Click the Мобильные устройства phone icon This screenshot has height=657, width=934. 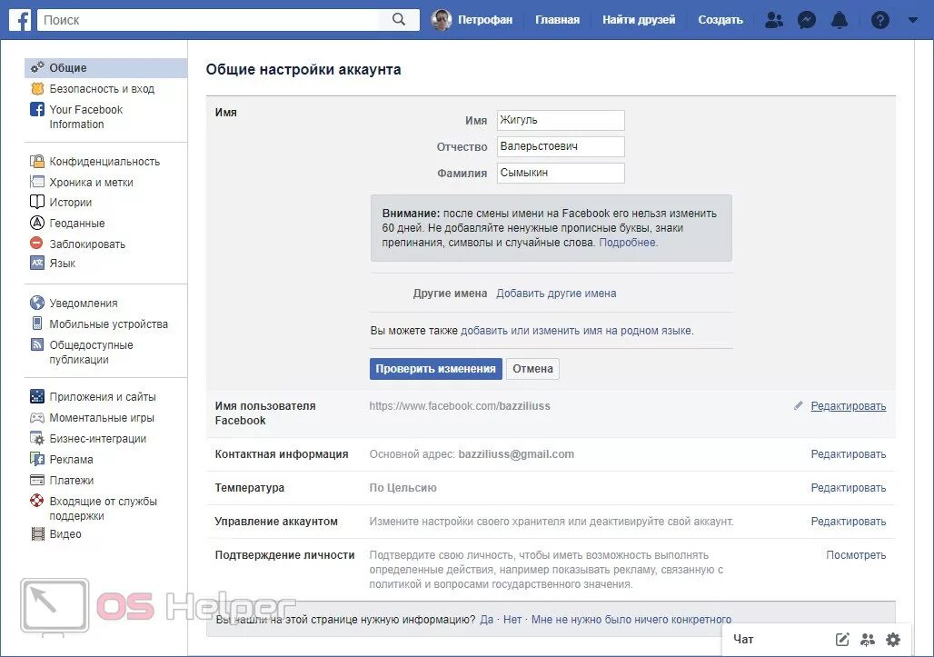tap(37, 324)
